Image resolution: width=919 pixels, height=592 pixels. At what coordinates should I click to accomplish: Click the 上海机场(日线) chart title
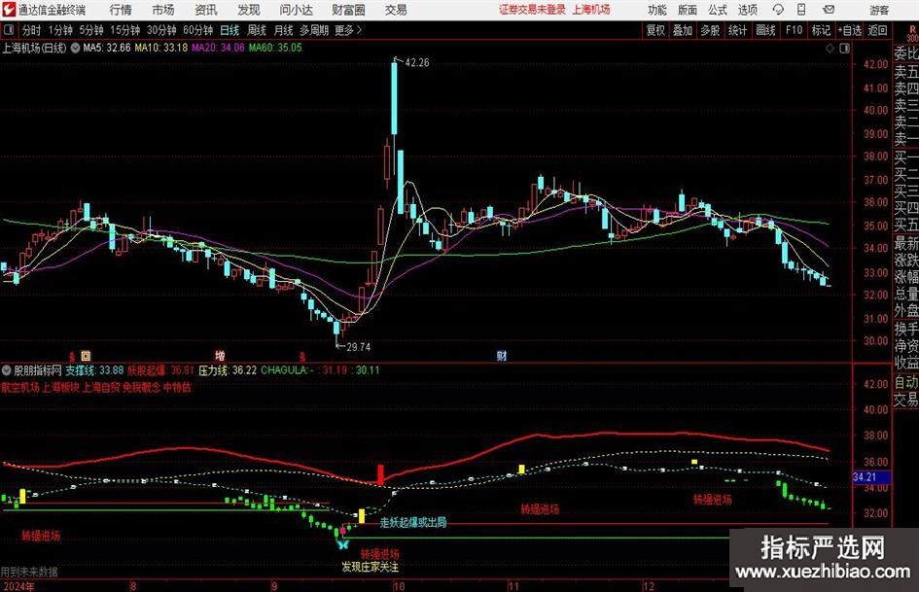tap(34, 48)
